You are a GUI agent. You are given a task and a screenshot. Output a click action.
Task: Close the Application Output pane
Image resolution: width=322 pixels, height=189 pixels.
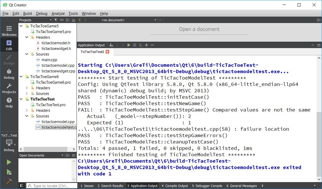click(x=319, y=45)
